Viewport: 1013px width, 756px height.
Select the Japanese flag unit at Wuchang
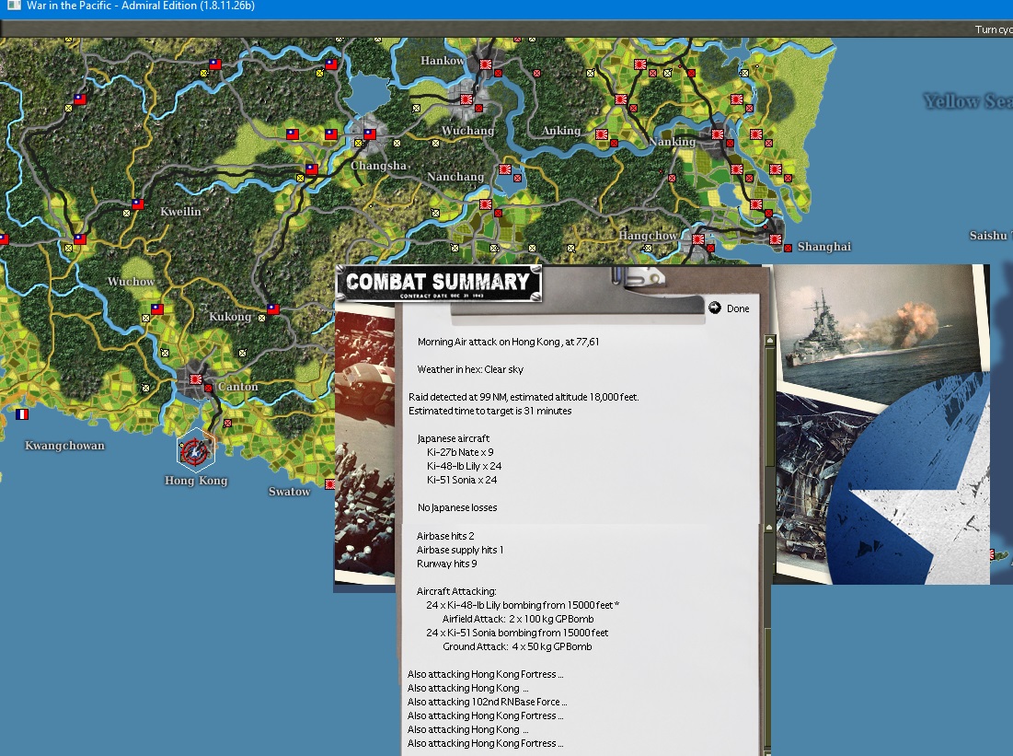click(x=466, y=99)
